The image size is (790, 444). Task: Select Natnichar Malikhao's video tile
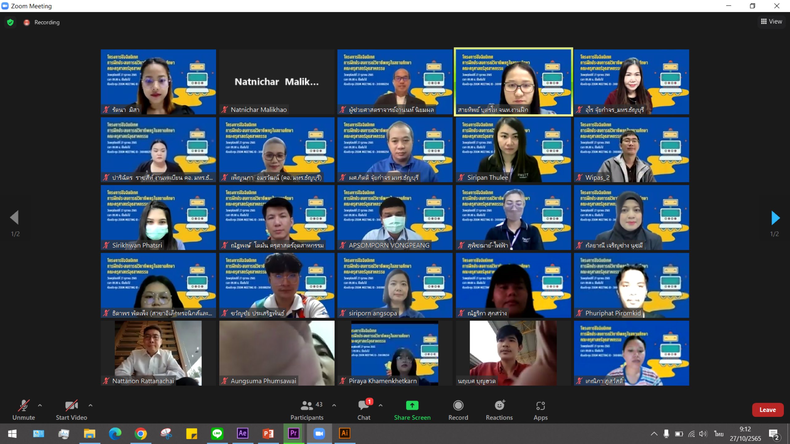pos(276,82)
